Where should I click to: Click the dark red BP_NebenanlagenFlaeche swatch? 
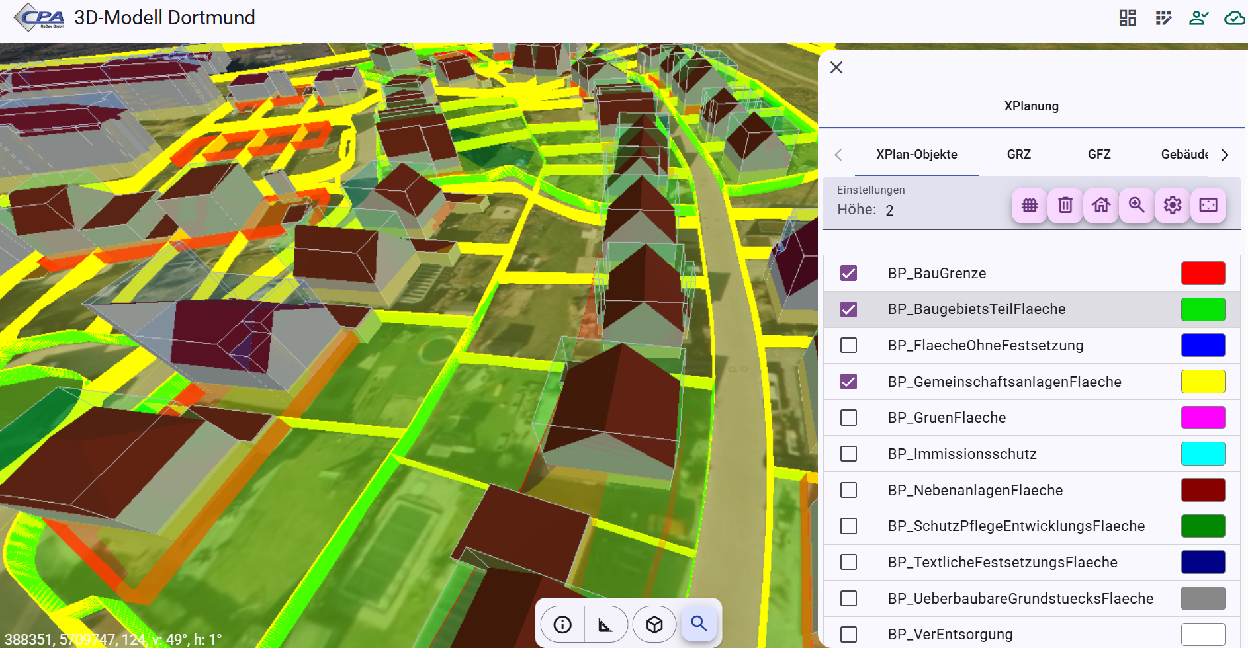pos(1203,490)
